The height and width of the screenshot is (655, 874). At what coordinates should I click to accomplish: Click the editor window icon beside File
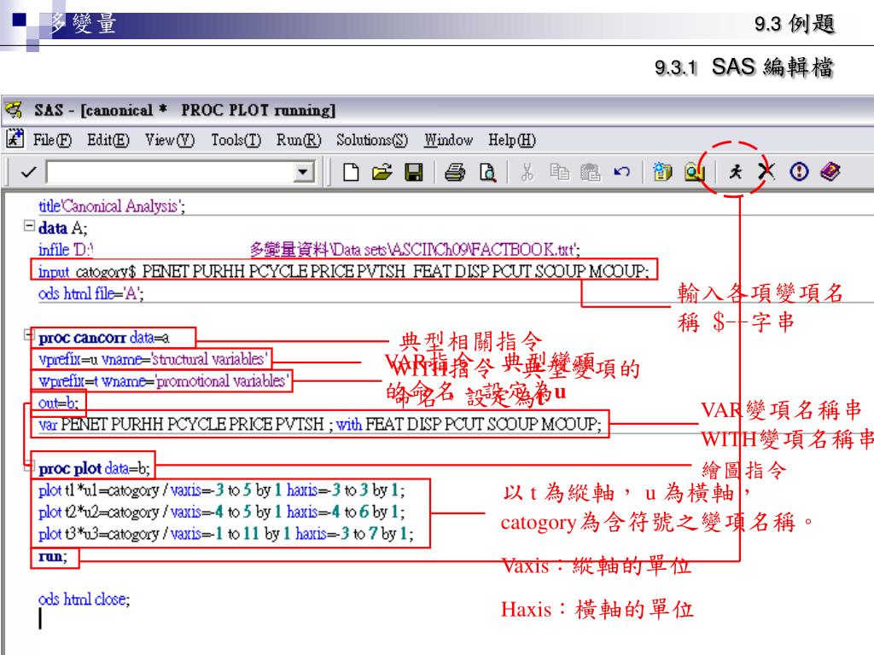coord(15,139)
